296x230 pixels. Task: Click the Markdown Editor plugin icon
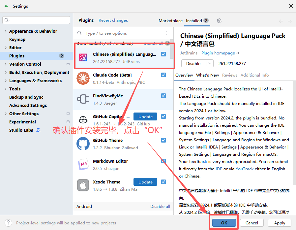83,164
